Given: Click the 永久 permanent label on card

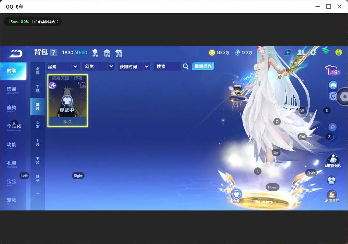Looking at the screenshot, I should tap(67, 122).
